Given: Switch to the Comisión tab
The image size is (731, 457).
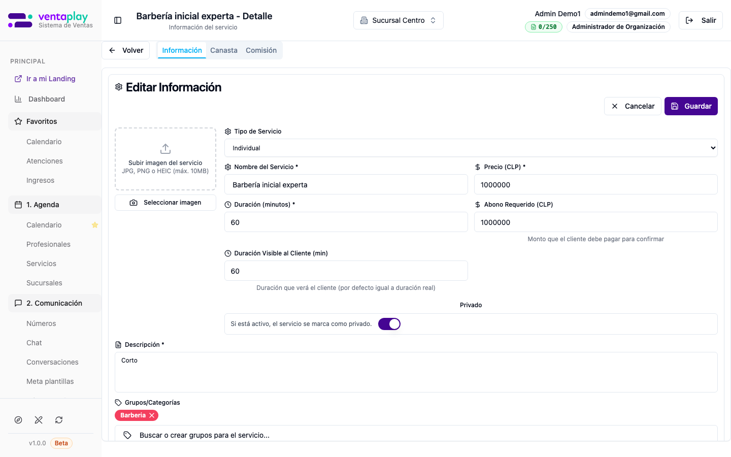Looking at the screenshot, I should 261,50.
